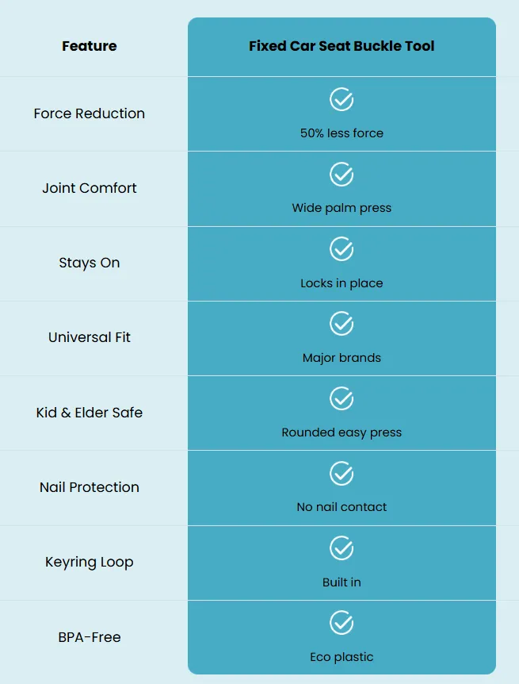The width and height of the screenshot is (519, 684).
Task: Click the checkmark above No nail contact
Action: point(342,473)
